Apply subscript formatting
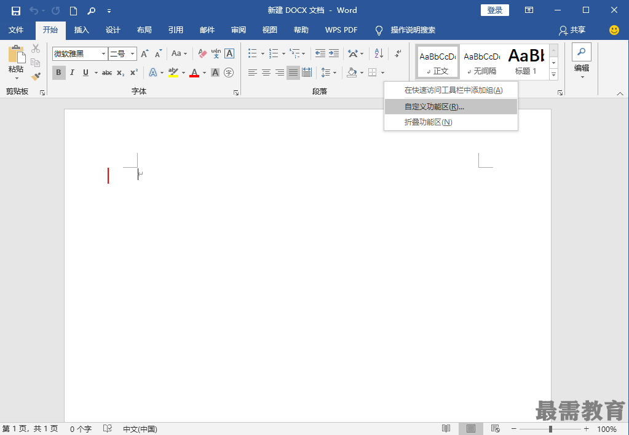629x435 pixels. tap(121, 72)
